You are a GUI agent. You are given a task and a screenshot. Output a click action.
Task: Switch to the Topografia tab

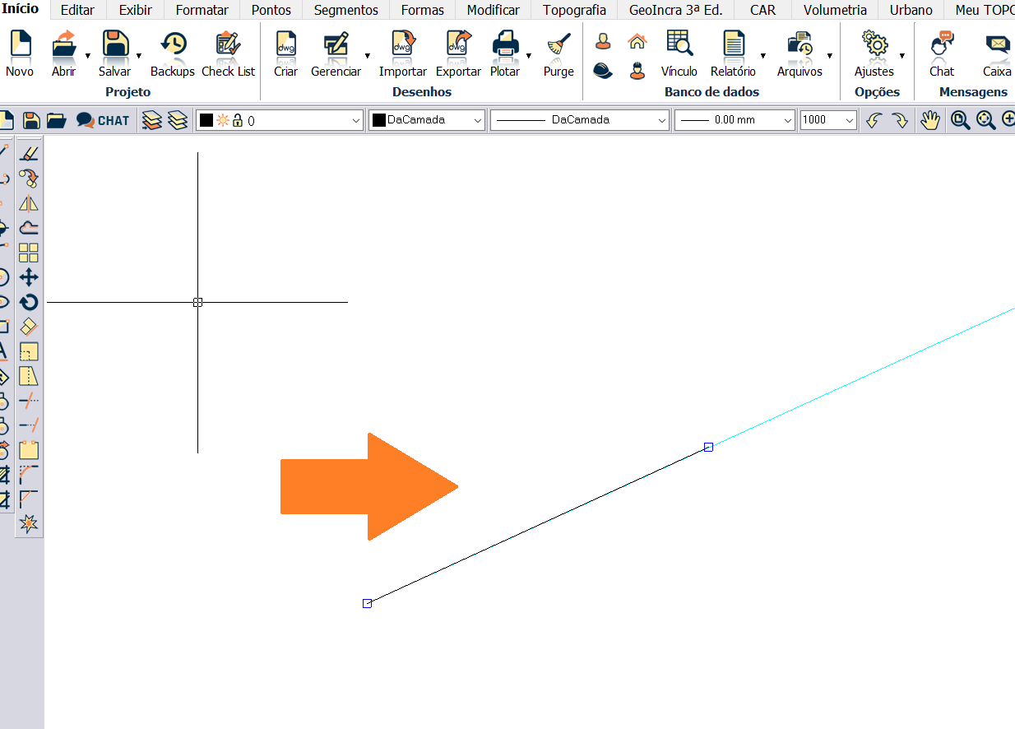pos(574,10)
